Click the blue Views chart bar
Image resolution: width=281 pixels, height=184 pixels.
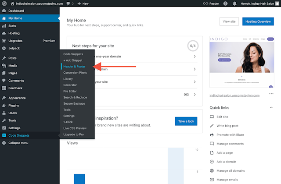coord(79,179)
